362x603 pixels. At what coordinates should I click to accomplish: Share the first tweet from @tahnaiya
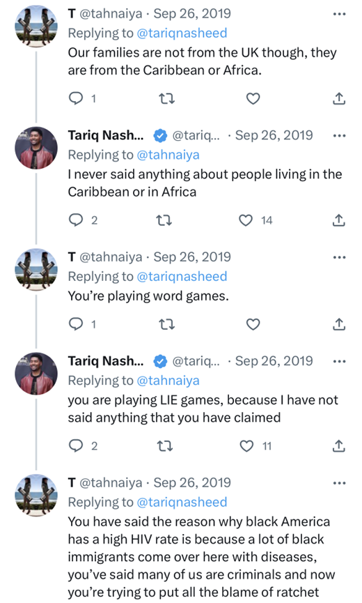[338, 99]
